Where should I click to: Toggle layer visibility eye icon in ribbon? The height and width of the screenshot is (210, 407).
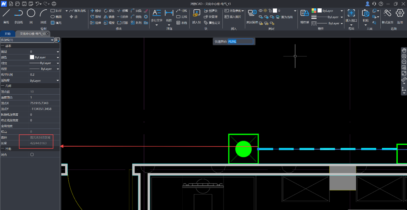pos(260,11)
